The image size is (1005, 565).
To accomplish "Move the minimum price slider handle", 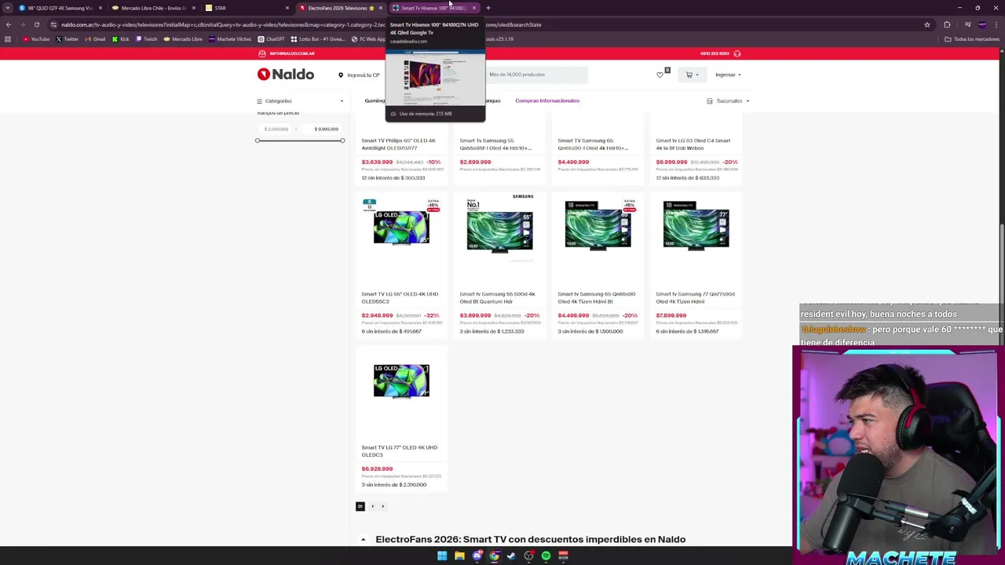I will point(258,140).
